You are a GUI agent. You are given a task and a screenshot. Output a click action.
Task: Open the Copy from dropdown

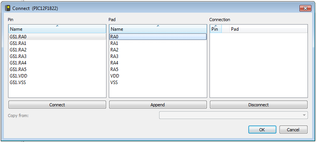click(233, 115)
